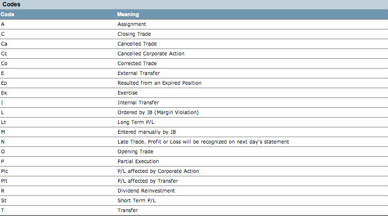Click Resulted from an Expired Position
Image resolution: width=388 pixels, height=216 pixels.
coord(159,83)
